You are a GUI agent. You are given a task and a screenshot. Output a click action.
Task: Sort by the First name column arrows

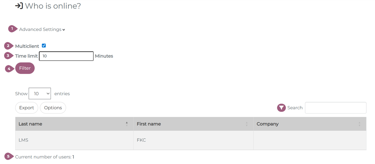[x=247, y=124]
